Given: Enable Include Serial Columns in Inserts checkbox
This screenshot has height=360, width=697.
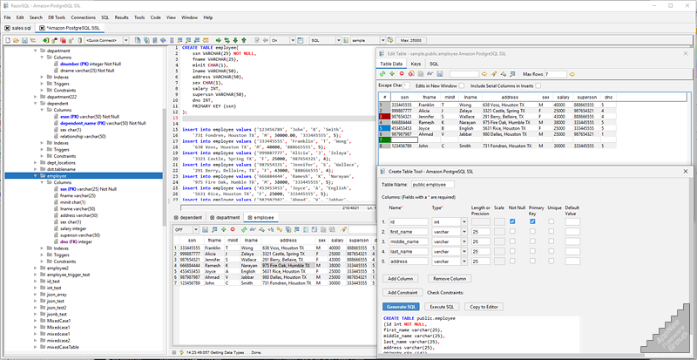Looking at the screenshot, I should pyautogui.click(x=538, y=85).
